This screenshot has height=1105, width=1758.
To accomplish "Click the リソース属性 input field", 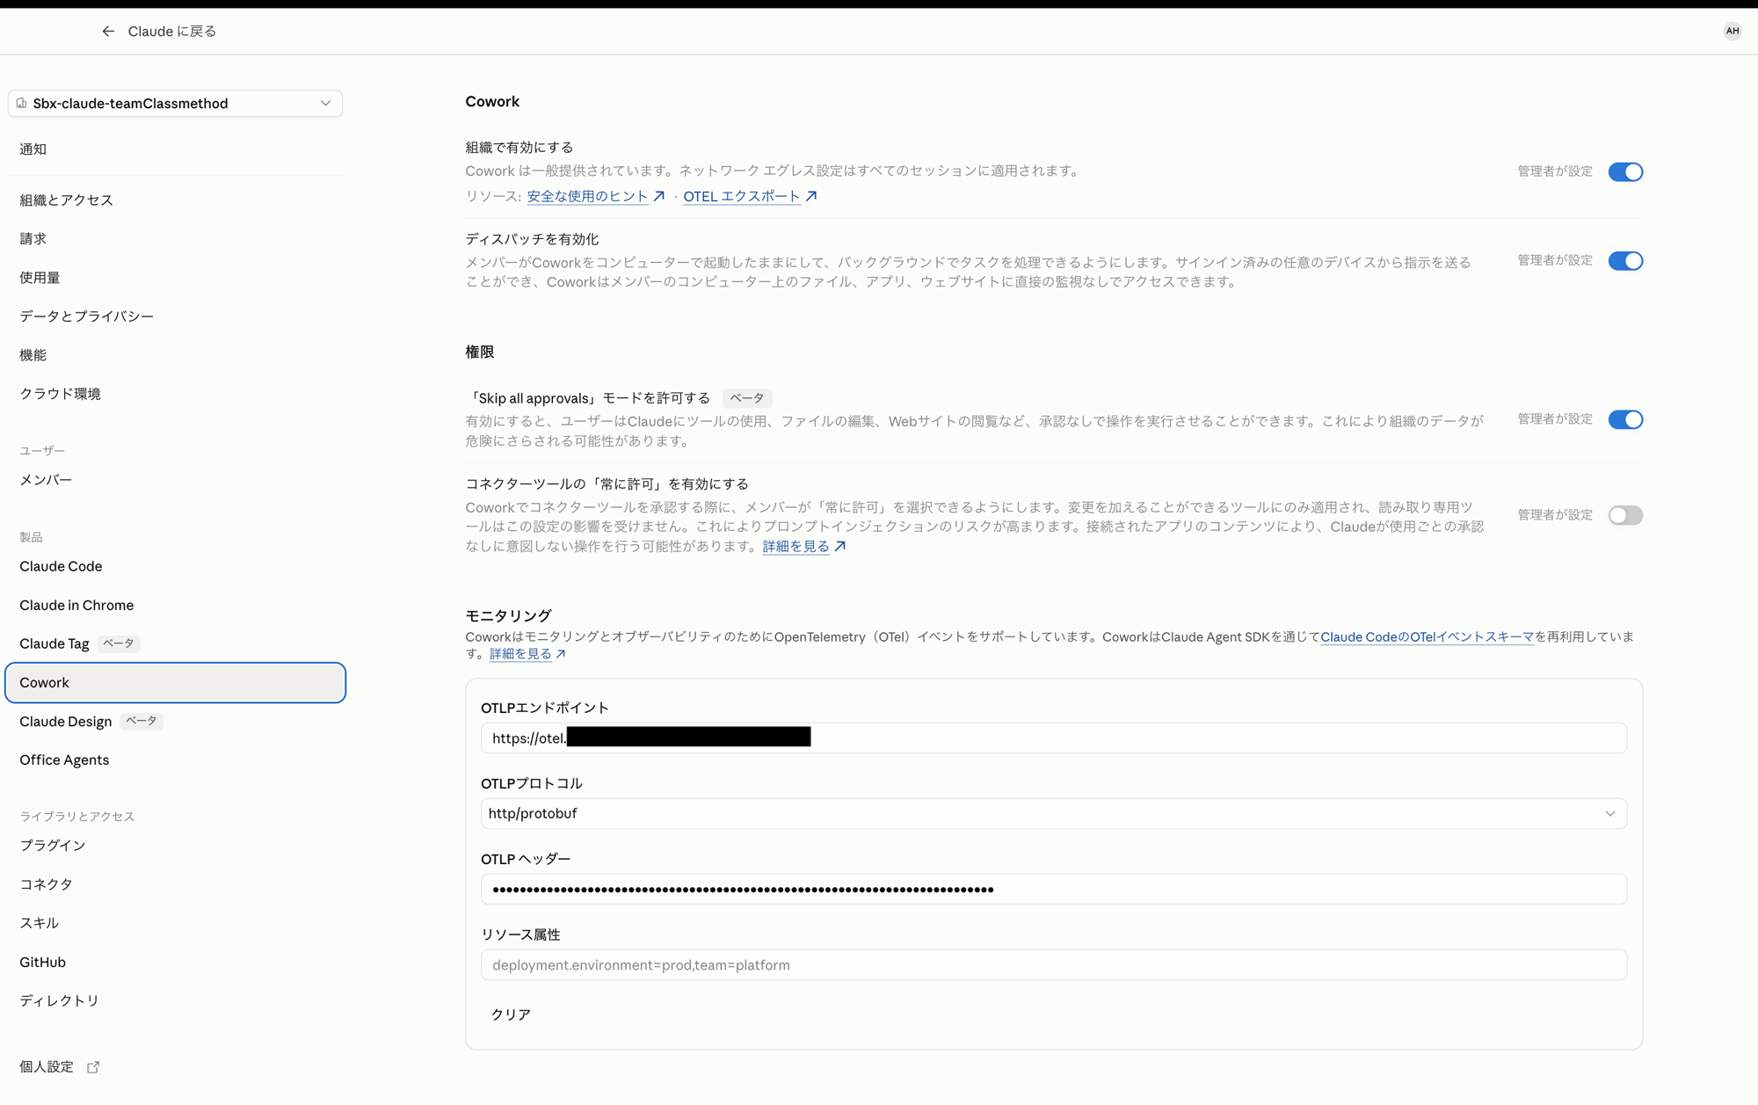I will pyautogui.click(x=1053, y=964).
